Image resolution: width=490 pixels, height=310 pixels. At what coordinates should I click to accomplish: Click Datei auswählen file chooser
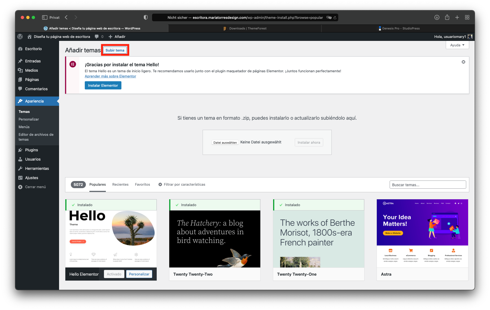click(x=225, y=142)
